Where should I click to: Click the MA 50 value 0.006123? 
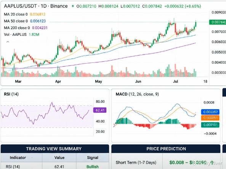pos(38,21)
